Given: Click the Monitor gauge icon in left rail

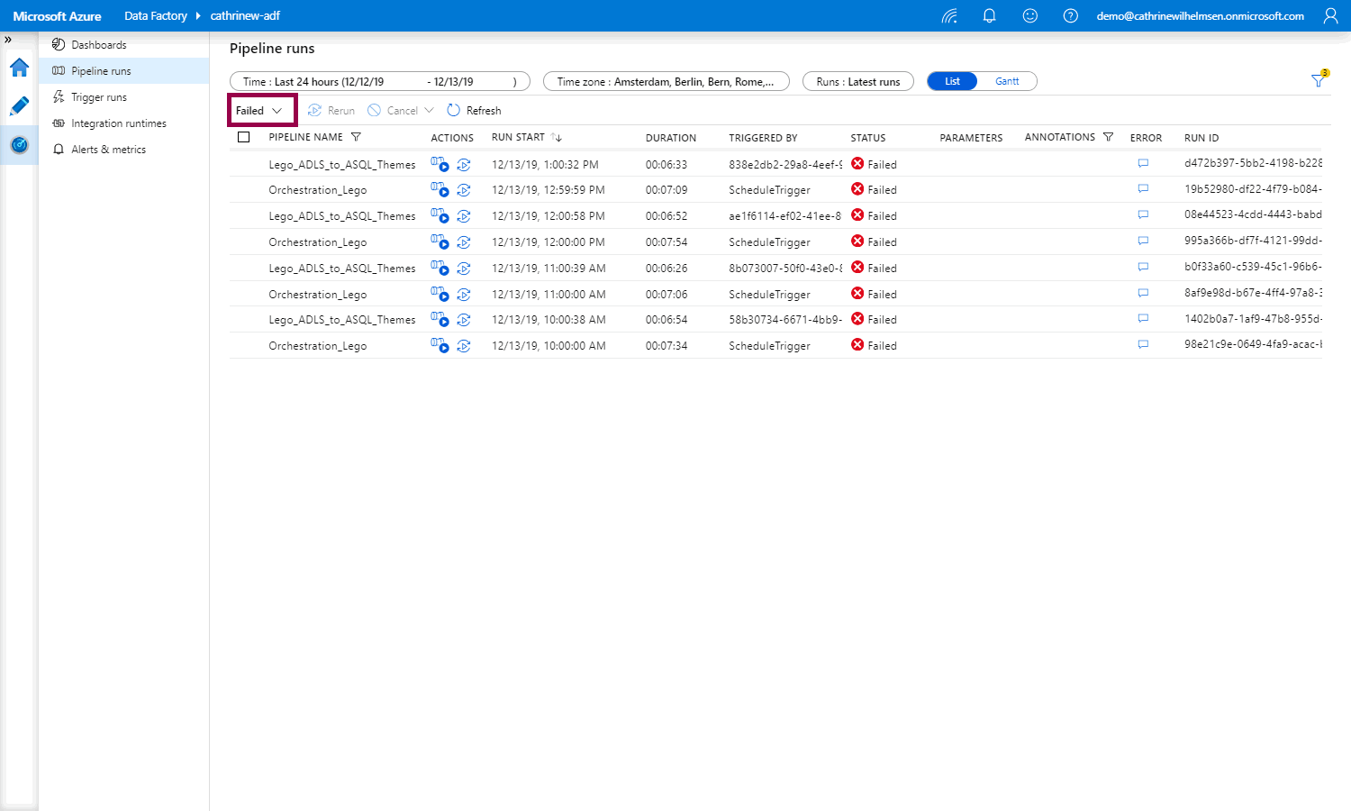Looking at the screenshot, I should click(19, 145).
